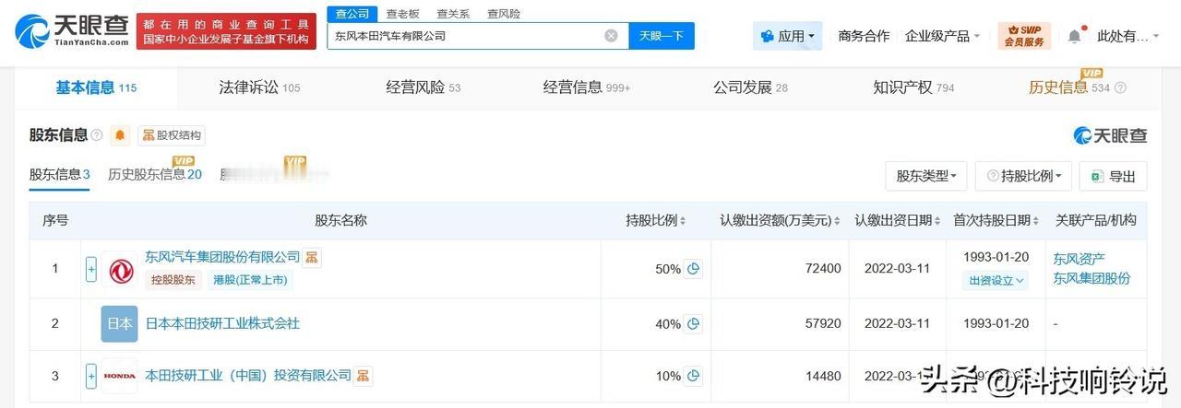This screenshot has height=408, width=1181.
Task: Expand row for 东风汽车集团股份有限公司
Action: click(x=91, y=270)
